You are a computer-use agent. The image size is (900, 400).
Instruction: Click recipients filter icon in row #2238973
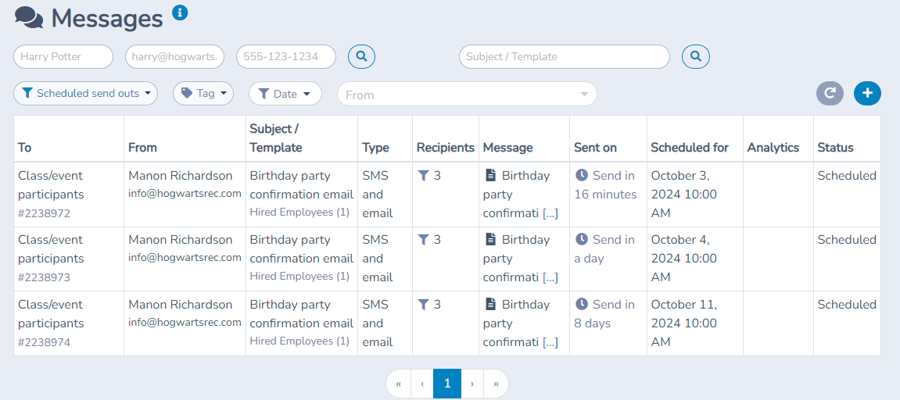(x=423, y=240)
